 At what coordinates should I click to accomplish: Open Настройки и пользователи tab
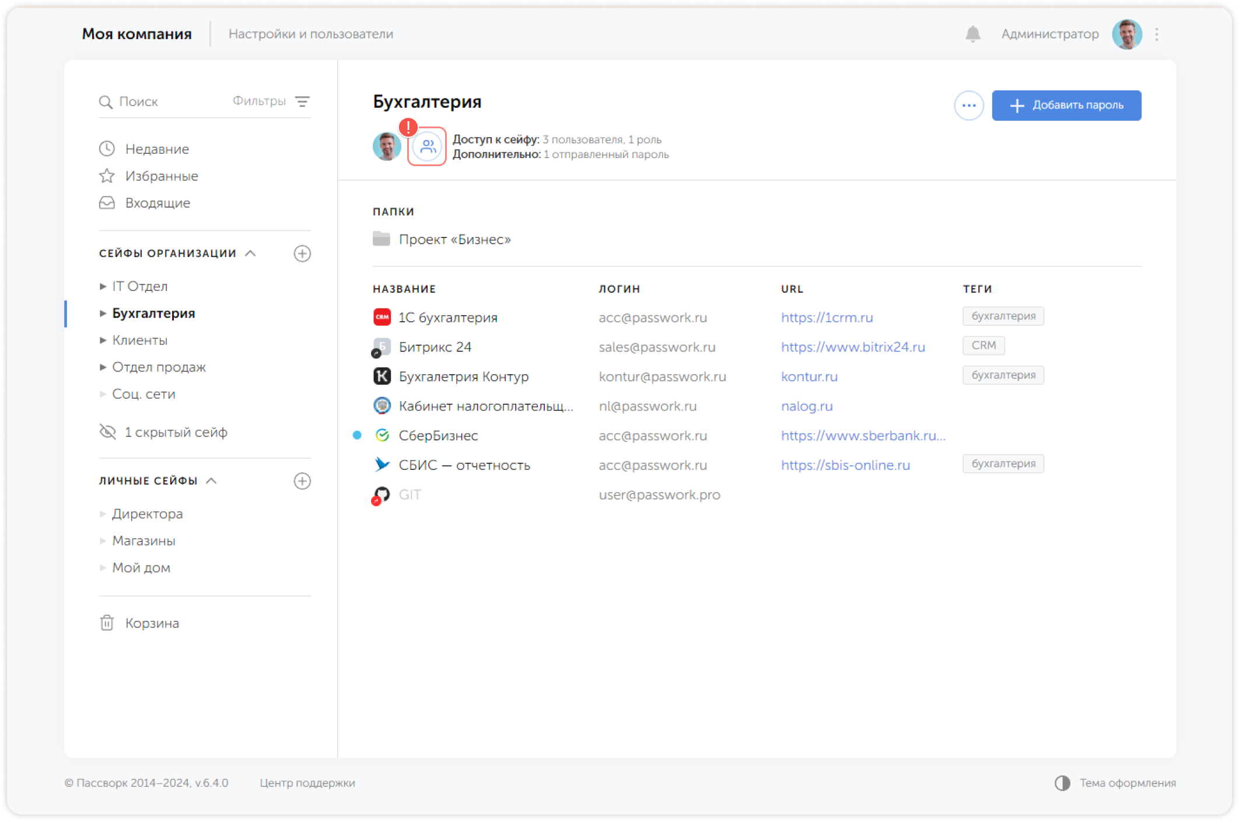tap(310, 34)
